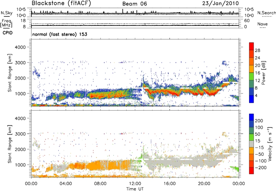The width and height of the screenshot is (276, 191).
Task: Click the 'N.Sky' legend label
Action: [x=7, y=13]
